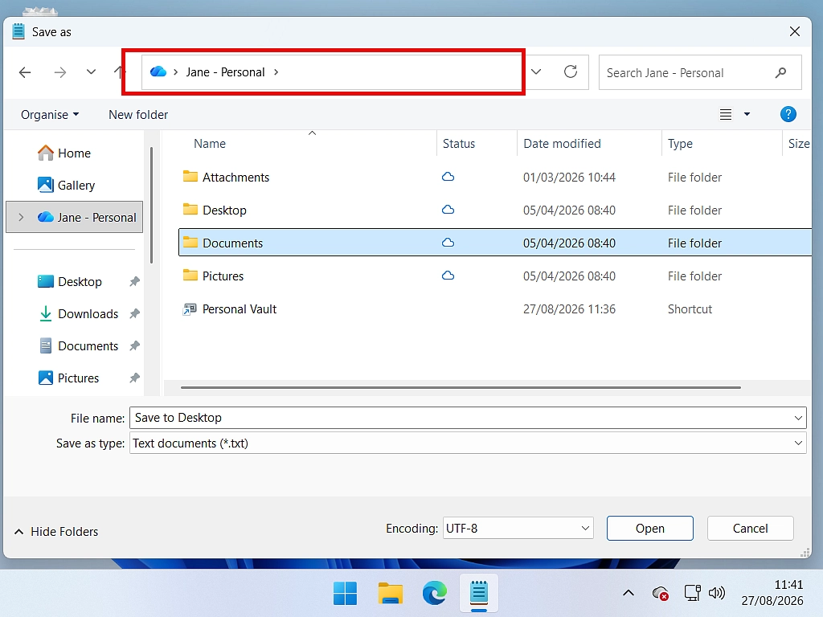Open the Encoding UTF-8 dropdown

[518, 529]
